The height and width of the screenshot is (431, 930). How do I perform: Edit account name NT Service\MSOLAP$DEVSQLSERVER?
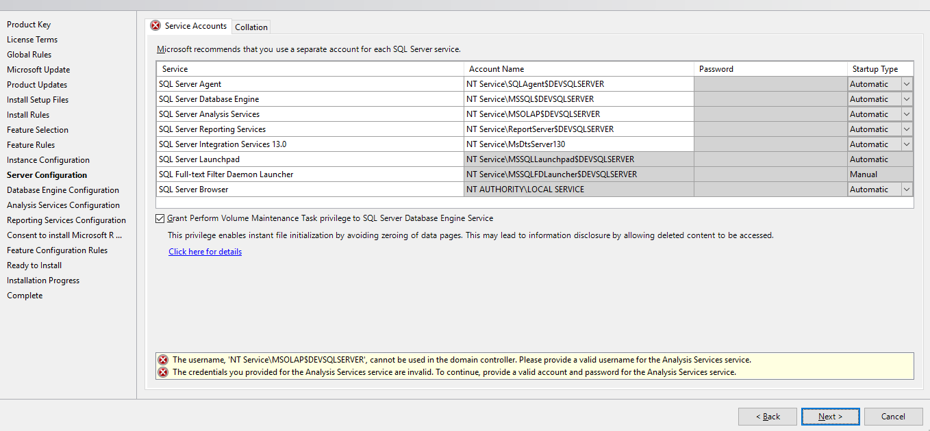pos(579,114)
